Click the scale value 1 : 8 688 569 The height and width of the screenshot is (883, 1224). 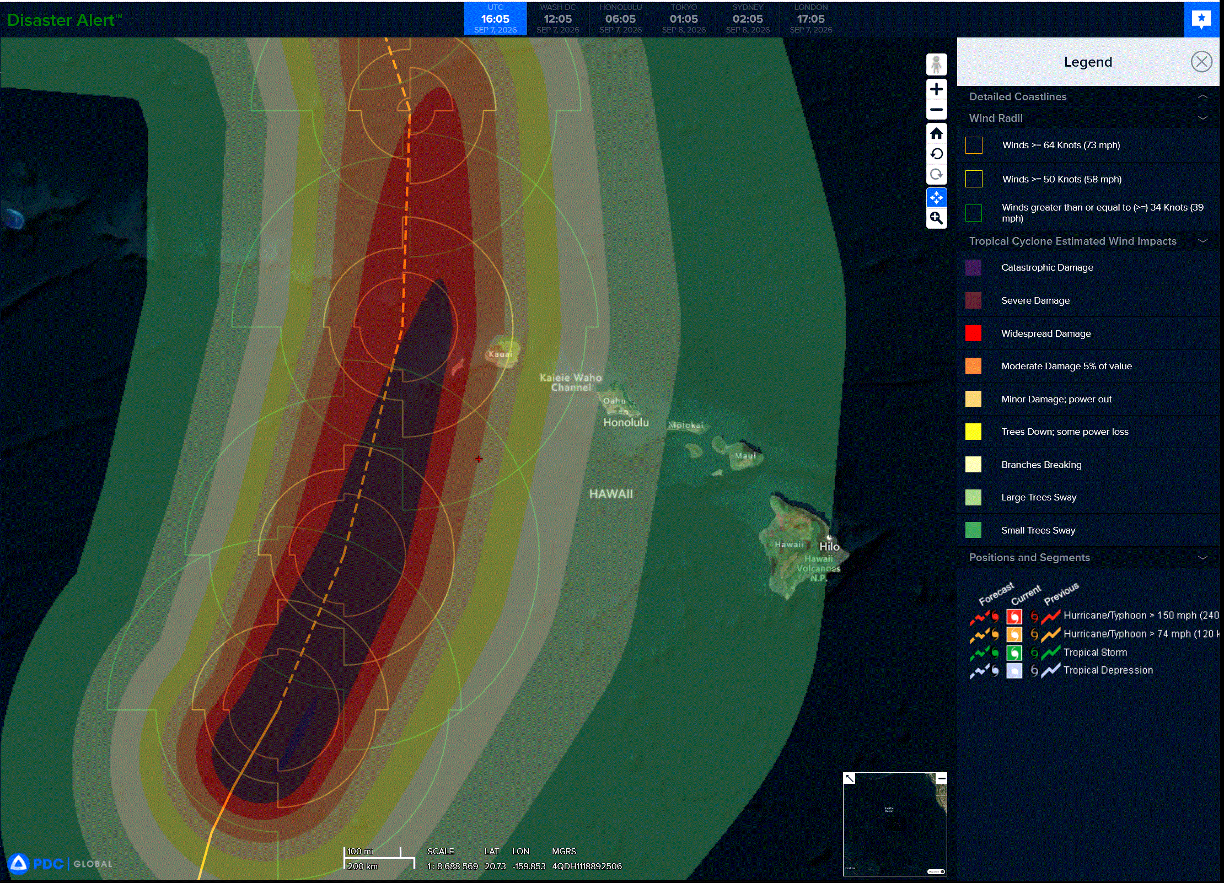[453, 866]
